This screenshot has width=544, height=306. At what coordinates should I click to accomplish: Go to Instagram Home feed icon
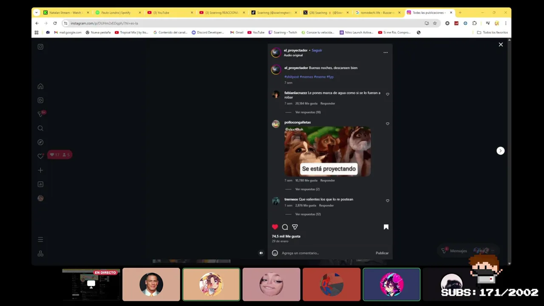(x=40, y=86)
